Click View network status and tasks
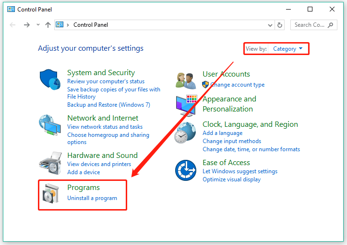The height and width of the screenshot is (245, 347). [x=105, y=127]
